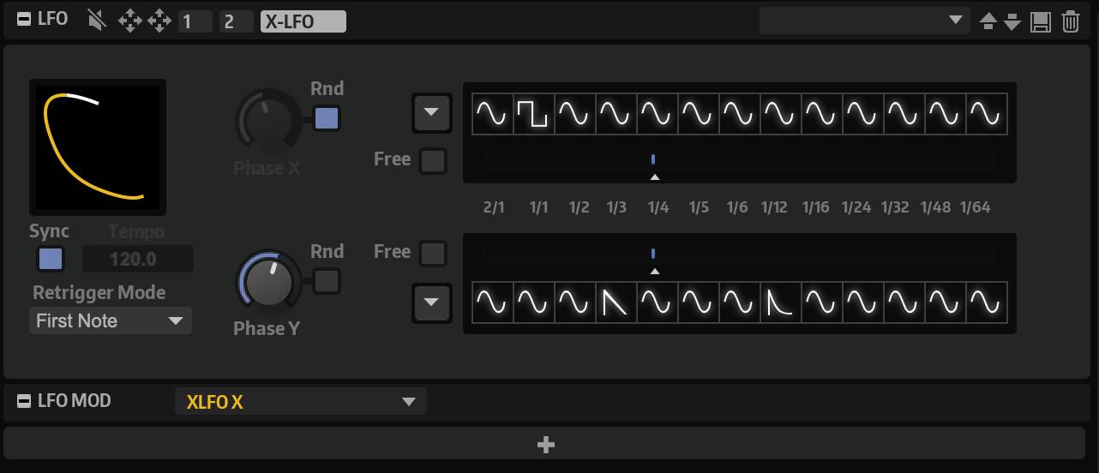Select the sawtooth waveform in the Y row
The height and width of the screenshot is (473, 1099).
(x=616, y=302)
